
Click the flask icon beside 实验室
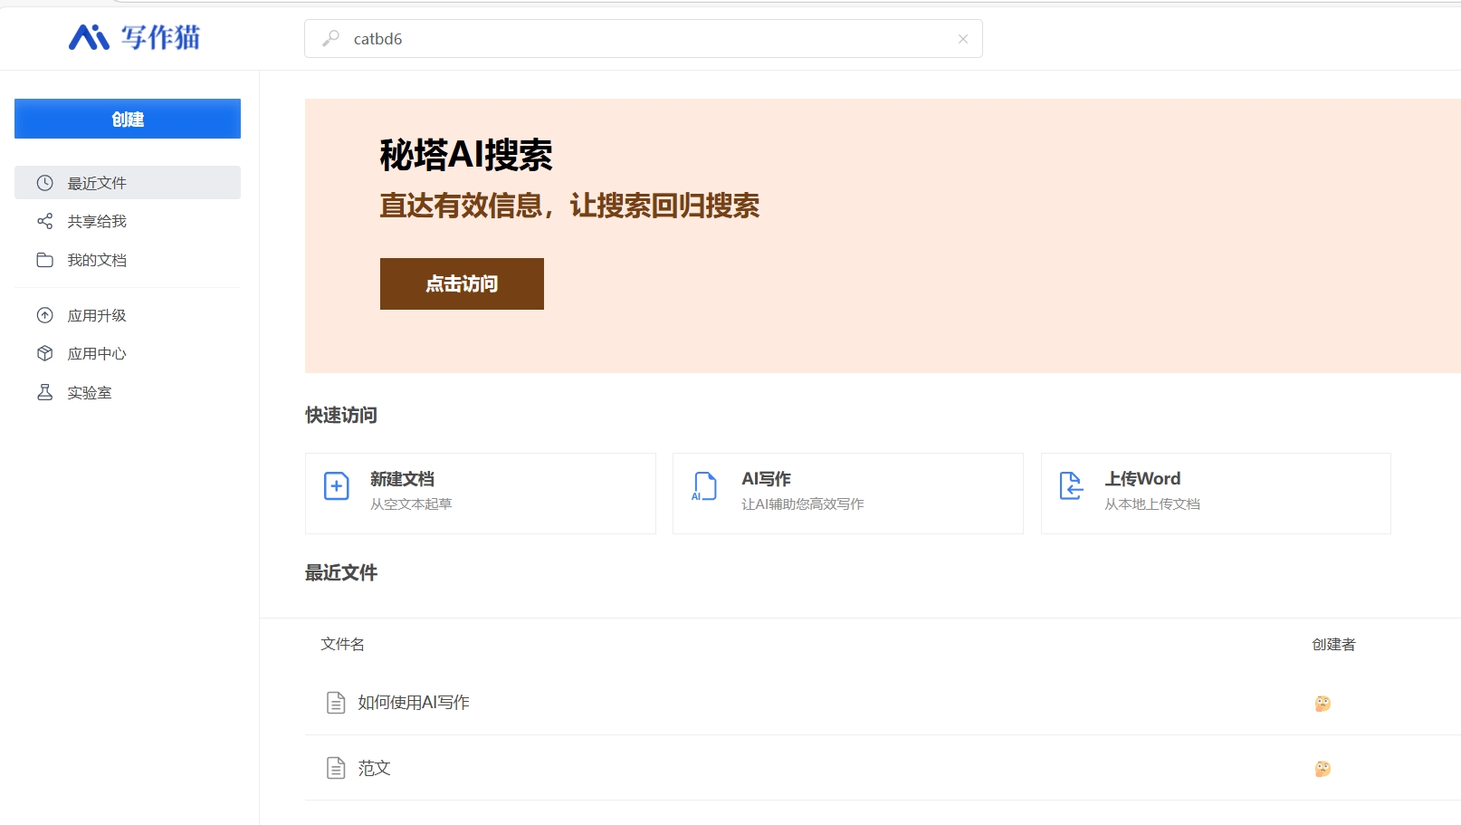click(x=44, y=392)
